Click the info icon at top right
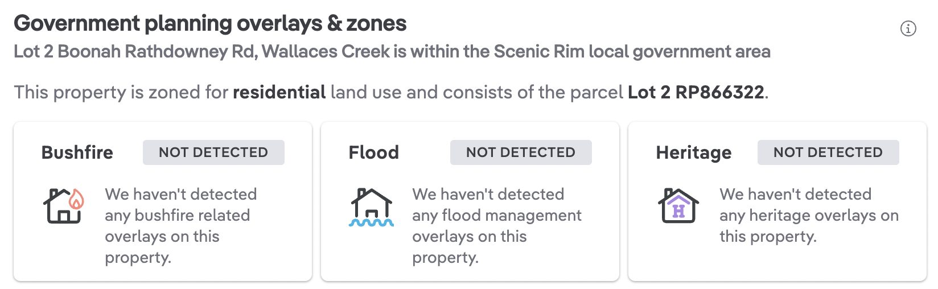Viewport: 938px width, 289px height. point(908,28)
